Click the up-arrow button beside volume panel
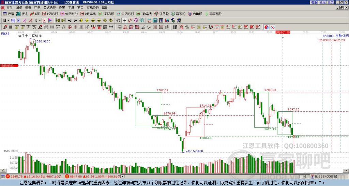This screenshot has width=349, height=186. click(3, 171)
